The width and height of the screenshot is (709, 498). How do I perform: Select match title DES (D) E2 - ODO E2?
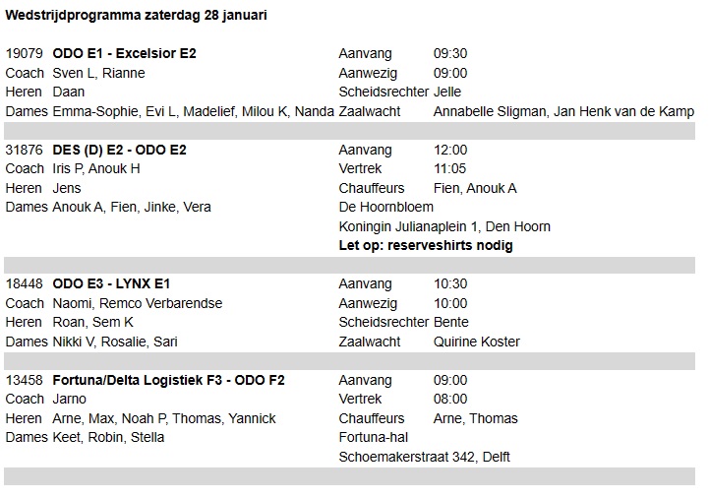[119, 150]
